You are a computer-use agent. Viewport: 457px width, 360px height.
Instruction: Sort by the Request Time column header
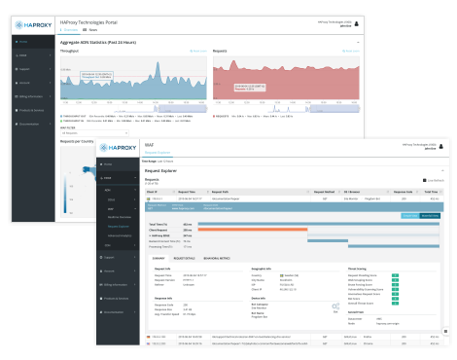coord(187,192)
